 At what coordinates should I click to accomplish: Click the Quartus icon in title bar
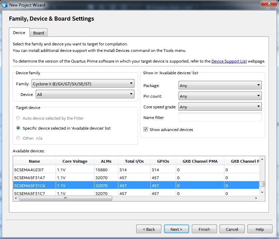[4, 5]
